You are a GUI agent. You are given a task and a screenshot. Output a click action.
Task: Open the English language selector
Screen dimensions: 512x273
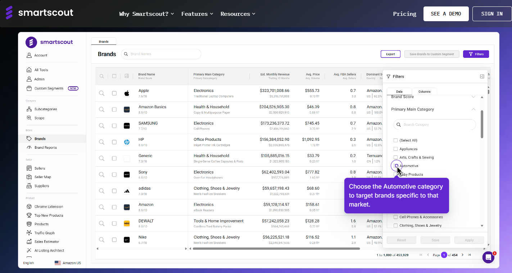(x=28, y=263)
